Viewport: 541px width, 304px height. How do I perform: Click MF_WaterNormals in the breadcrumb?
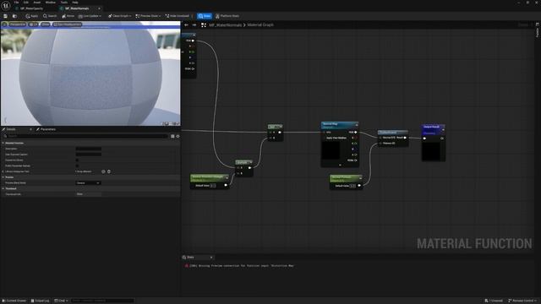coord(225,24)
